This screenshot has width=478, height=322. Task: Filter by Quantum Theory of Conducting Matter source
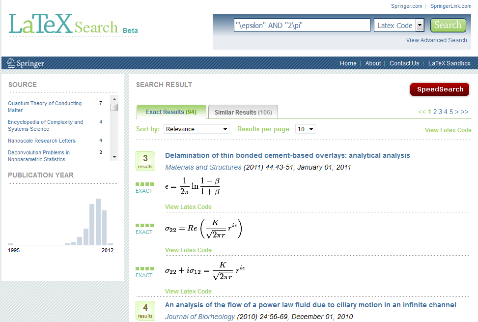45,107
